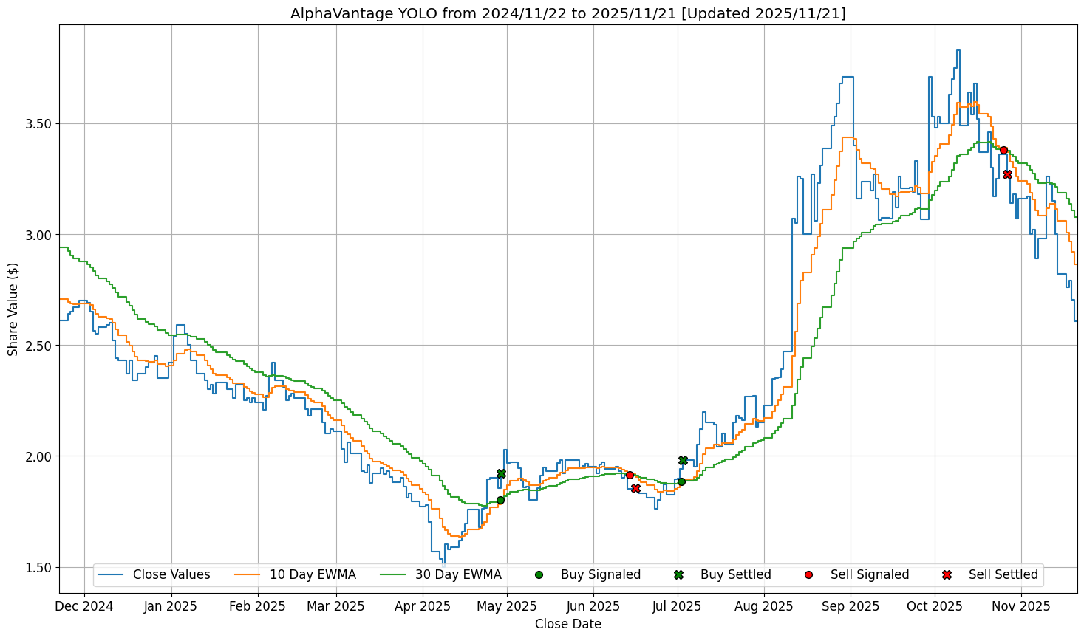
Task: Click the Sell Signaled red dot in June 2025
Action: (x=630, y=475)
